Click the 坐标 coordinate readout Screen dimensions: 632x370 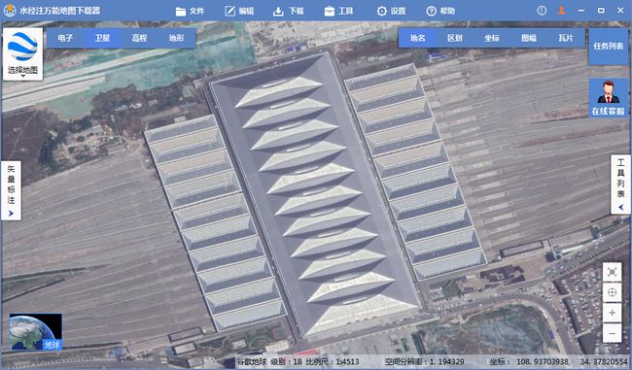click(x=559, y=361)
